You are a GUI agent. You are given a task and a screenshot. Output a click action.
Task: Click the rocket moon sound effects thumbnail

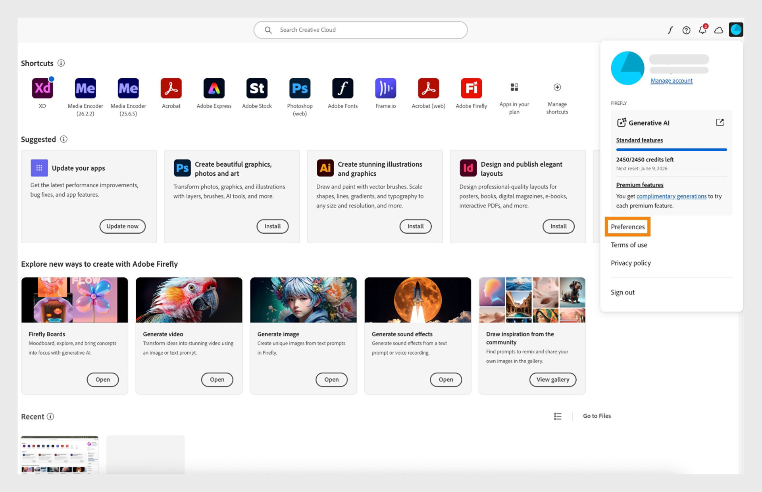(x=418, y=300)
